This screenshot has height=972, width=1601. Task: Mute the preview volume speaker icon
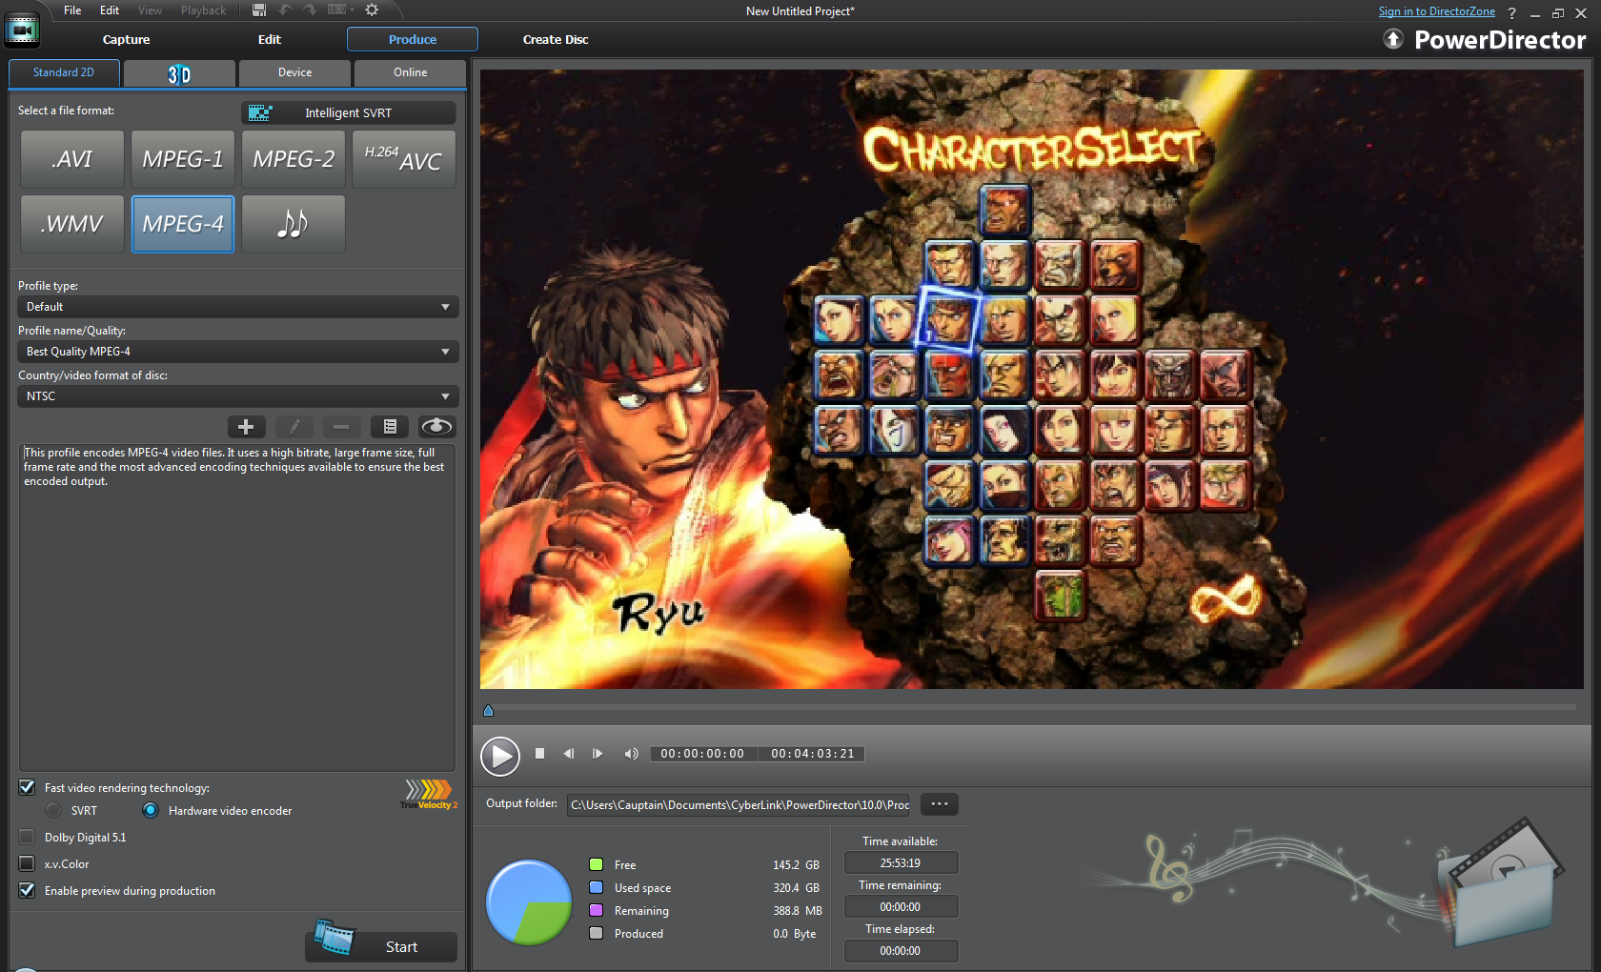point(631,754)
